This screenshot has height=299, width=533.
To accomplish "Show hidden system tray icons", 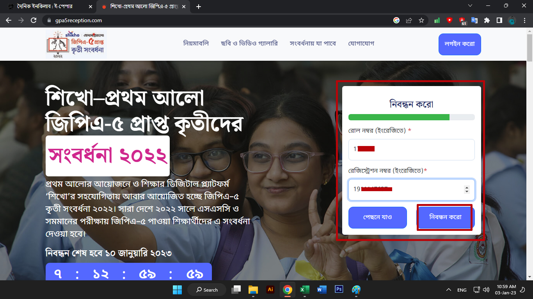I will pyautogui.click(x=448, y=290).
